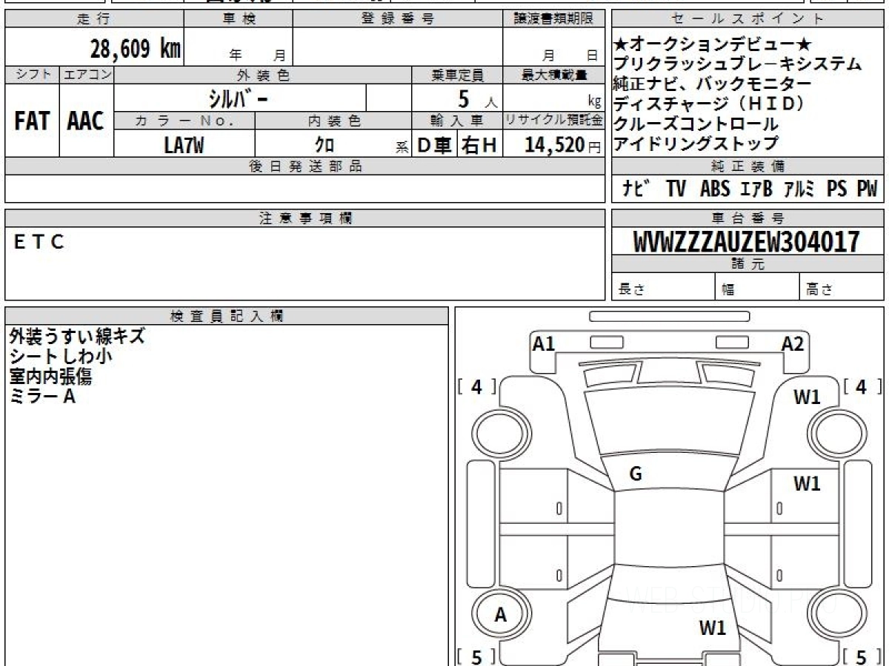
Task: Select the ナビ equipment item
Action: pyautogui.click(x=636, y=189)
